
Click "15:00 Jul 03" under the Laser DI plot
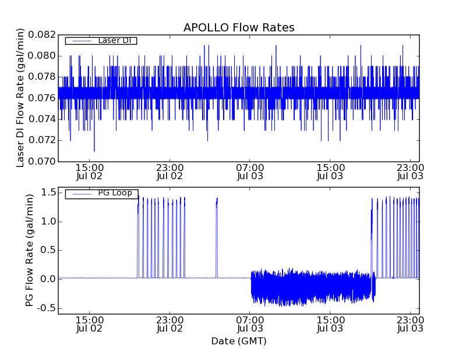click(x=330, y=172)
